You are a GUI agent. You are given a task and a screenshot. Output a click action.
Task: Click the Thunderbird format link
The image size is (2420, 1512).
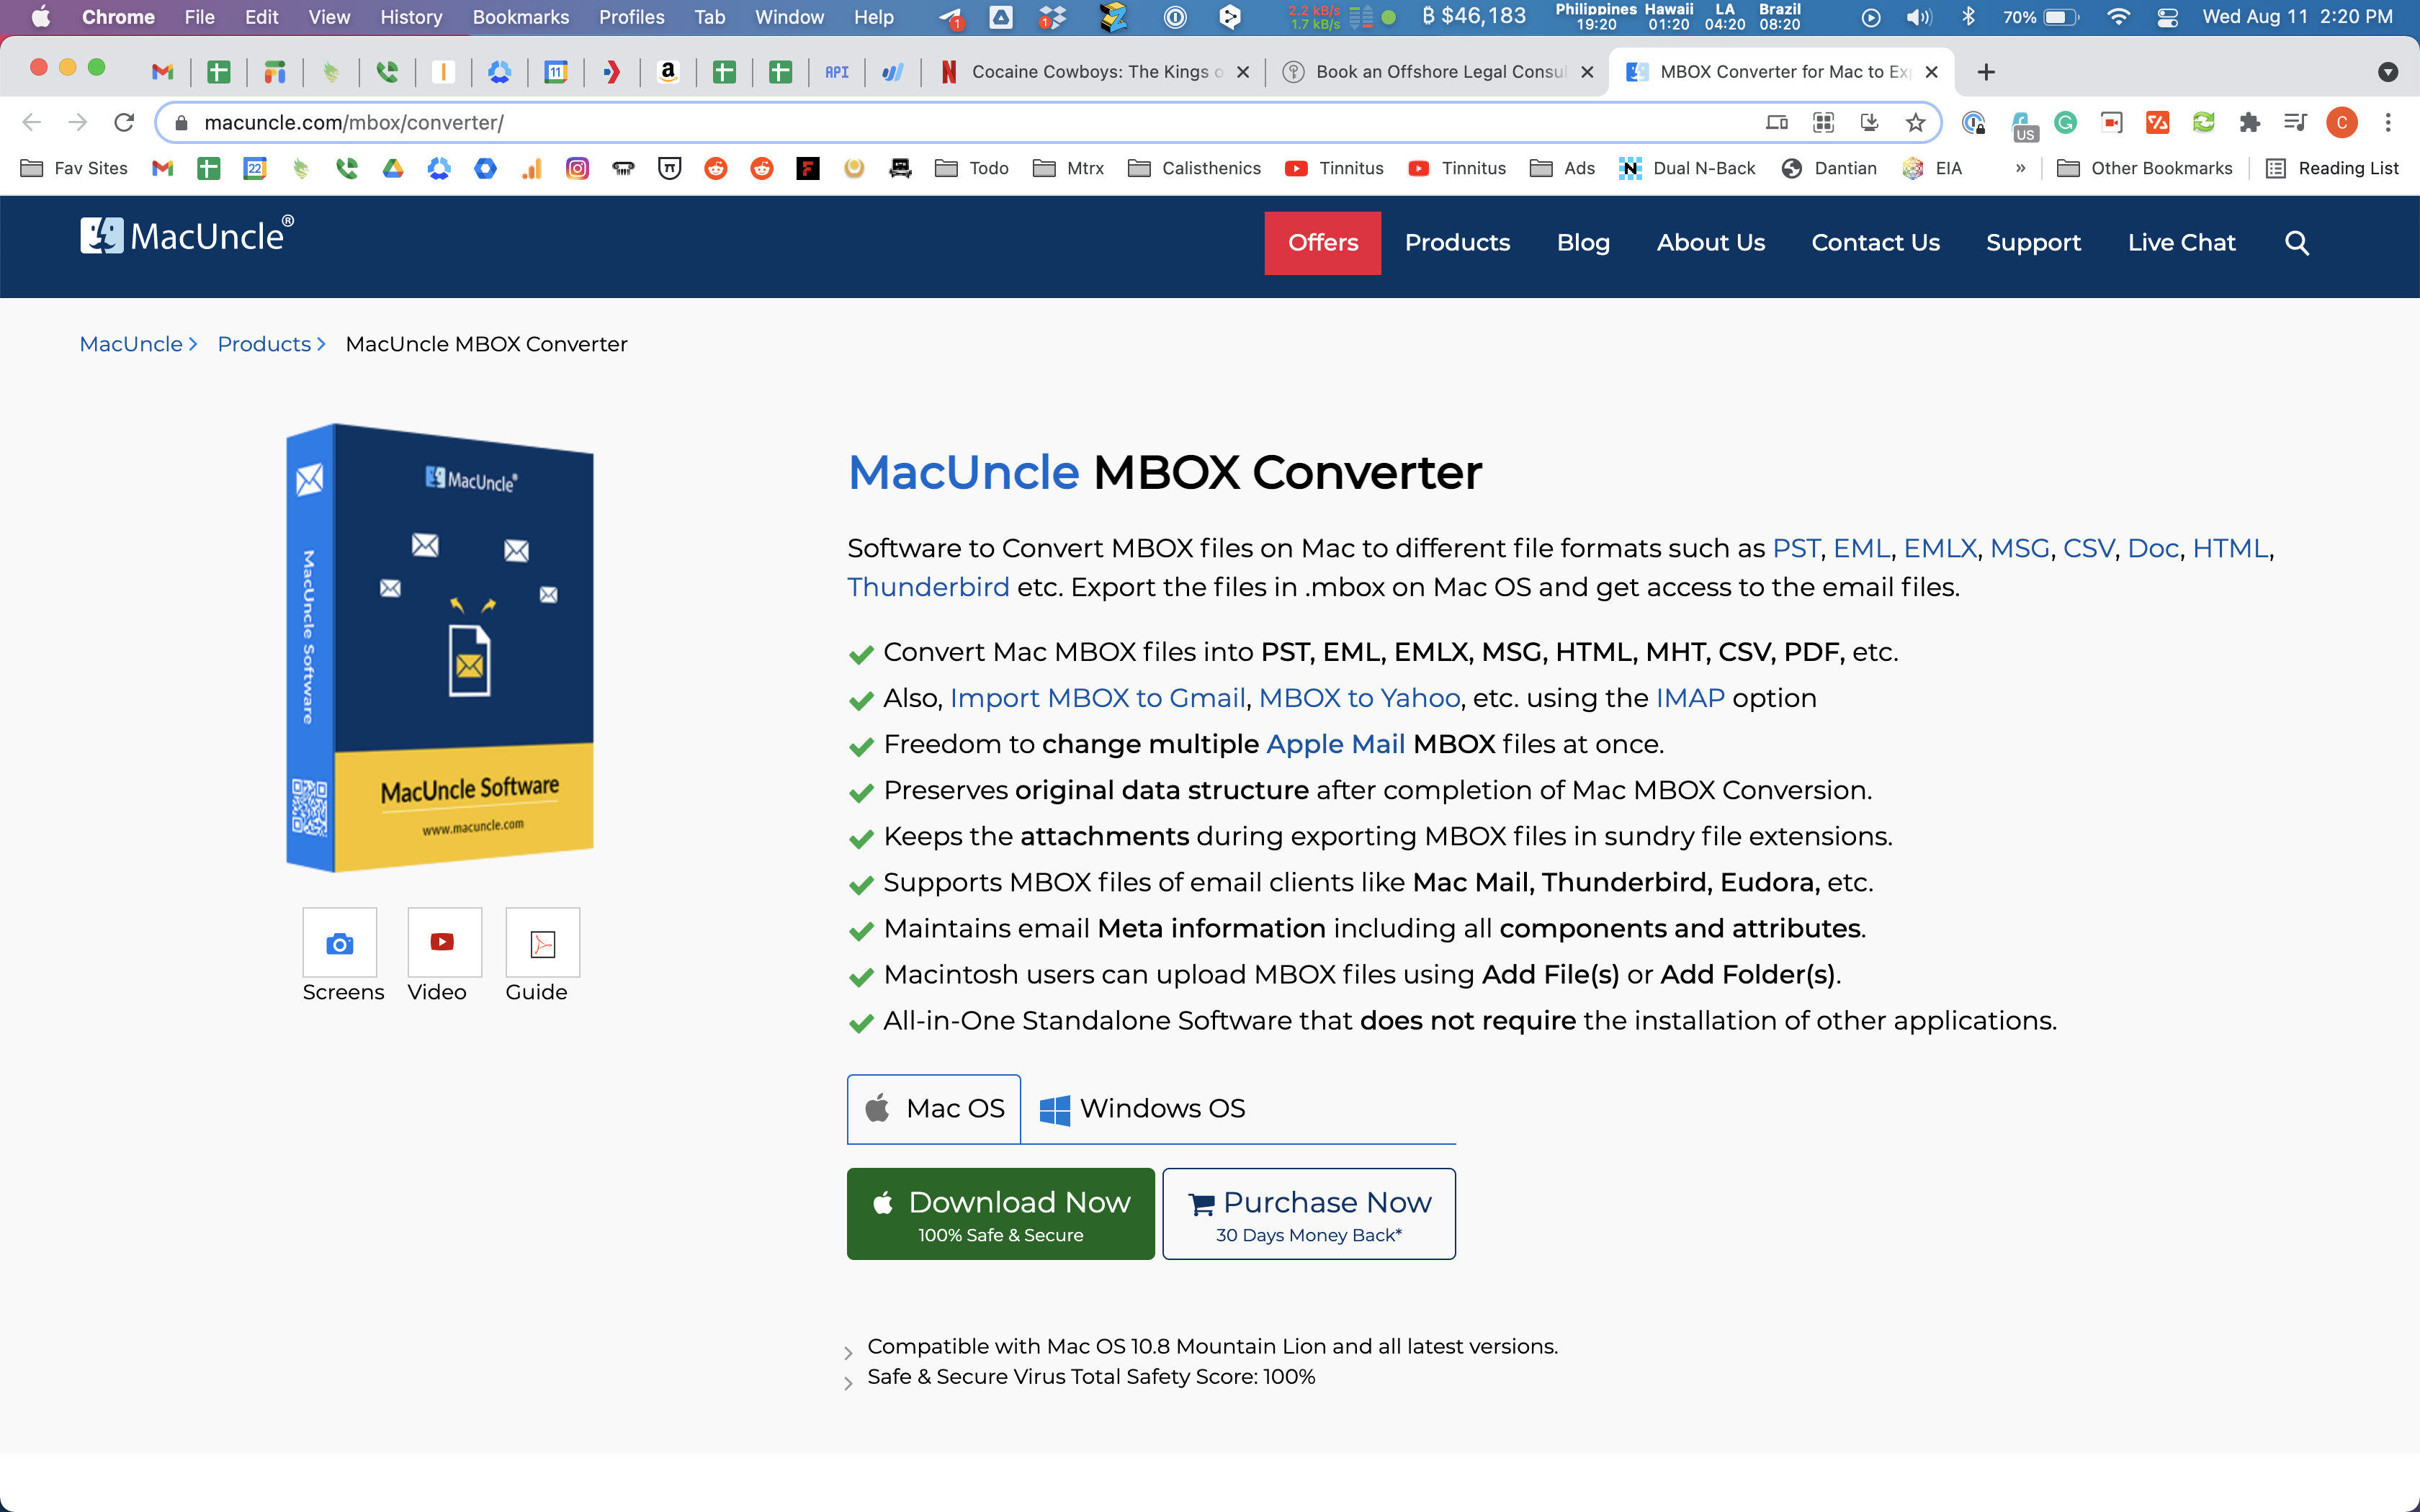click(928, 587)
